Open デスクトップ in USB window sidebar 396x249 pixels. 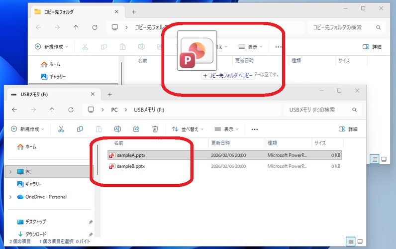point(31,222)
